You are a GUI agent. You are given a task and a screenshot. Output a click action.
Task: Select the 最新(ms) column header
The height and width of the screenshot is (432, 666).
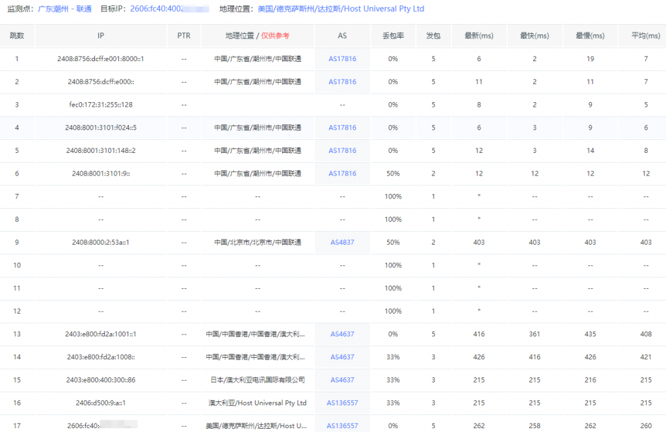(479, 36)
